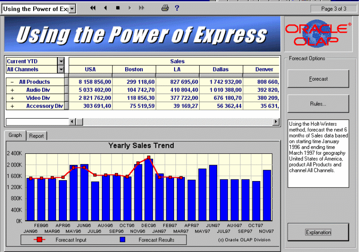Jump to last page fast-forward icon

tap(141, 8)
